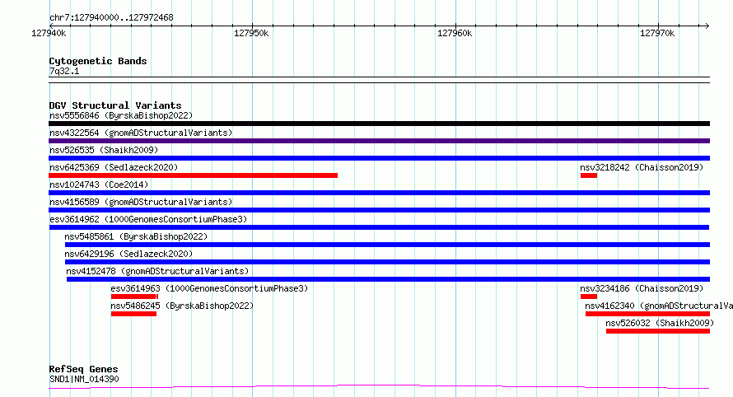Open the nsv5486245 (ByrskaBishop2022) label
This screenshot has height=397, width=733.
point(182,306)
